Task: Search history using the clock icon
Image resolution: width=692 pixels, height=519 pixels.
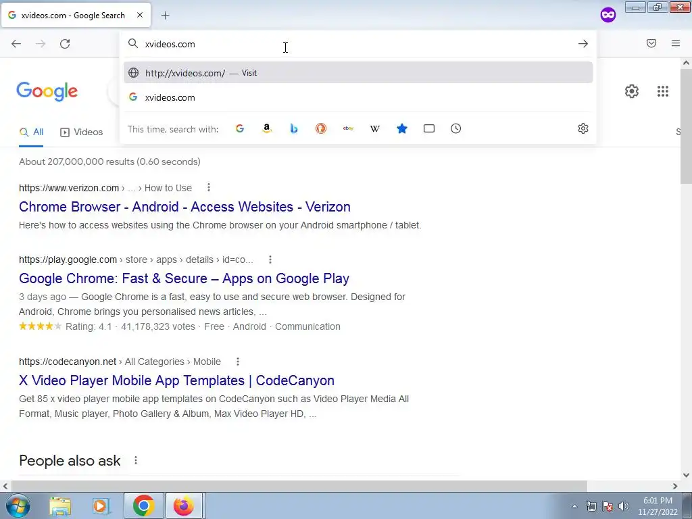Action: pyautogui.click(x=456, y=128)
